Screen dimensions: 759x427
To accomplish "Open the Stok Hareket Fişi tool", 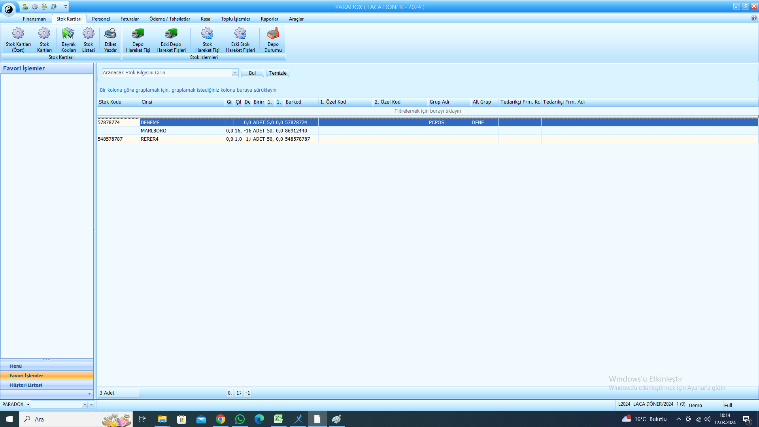I will (207, 40).
